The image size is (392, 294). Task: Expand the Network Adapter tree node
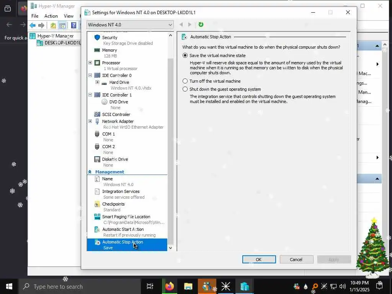[x=90, y=121]
